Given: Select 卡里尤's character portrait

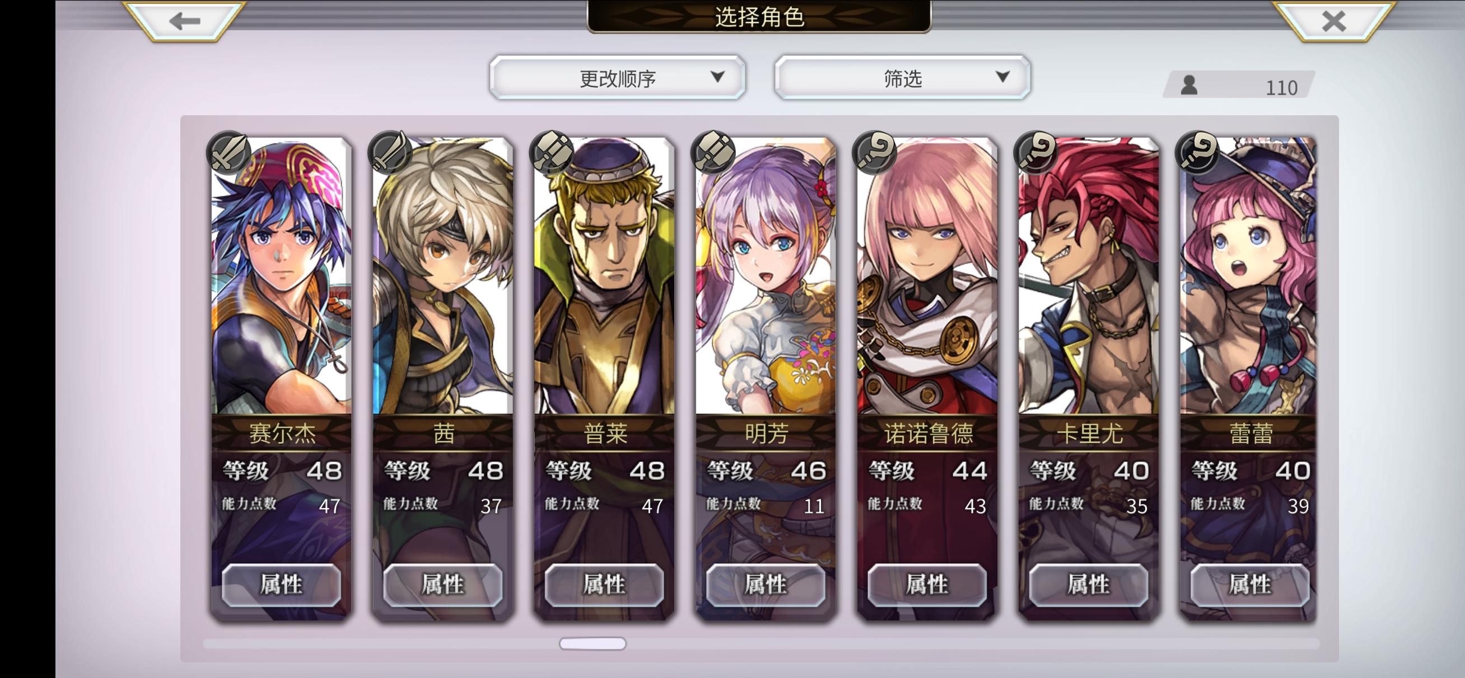Looking at the screenshot, I should [1089, 276].
